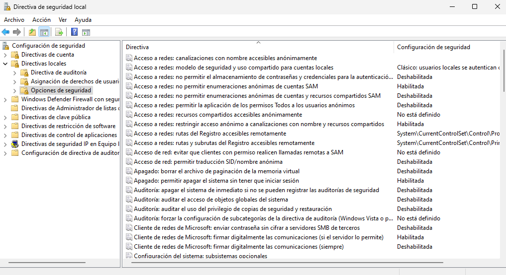The image size is (506, 275).
Task: Toggle the show/hide action pane icon
Action: 86,32
